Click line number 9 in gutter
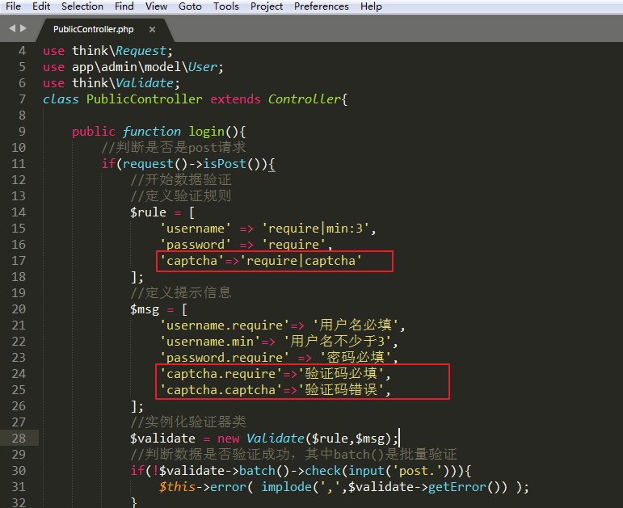This screenshot has height=508, width=623. click(22, 132)
